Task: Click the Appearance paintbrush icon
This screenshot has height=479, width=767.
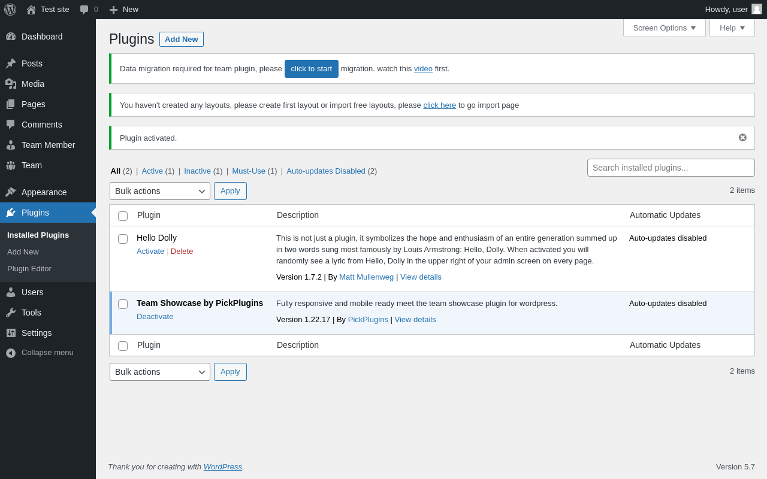Action: click(x=11, y=192)
